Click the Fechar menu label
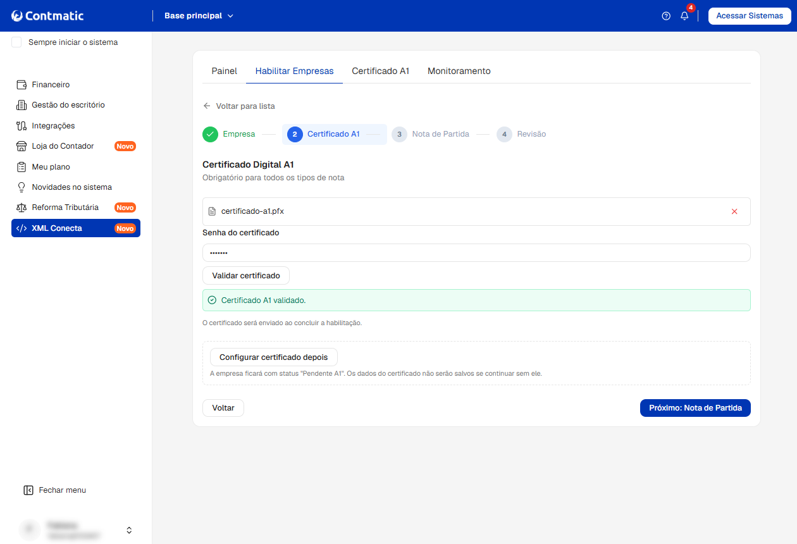797x544 pixels. tap(63, 490)
